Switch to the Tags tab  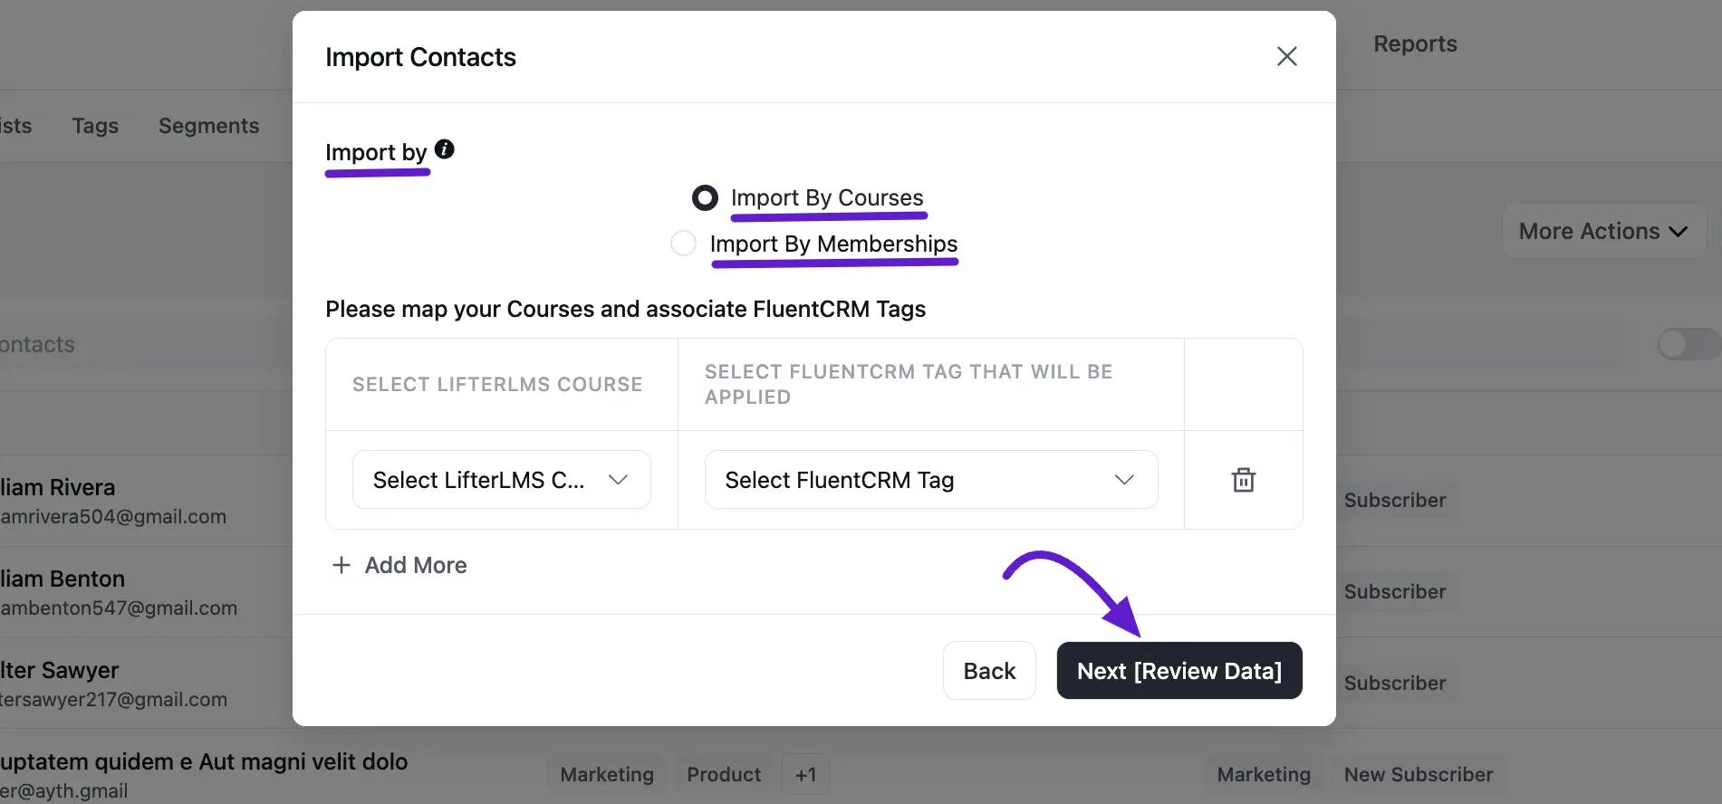95,126
